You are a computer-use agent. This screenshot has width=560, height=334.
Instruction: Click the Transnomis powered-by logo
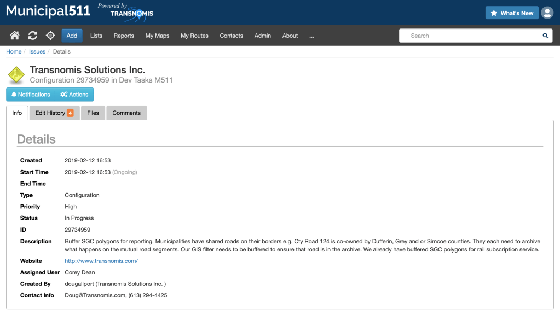125,12
